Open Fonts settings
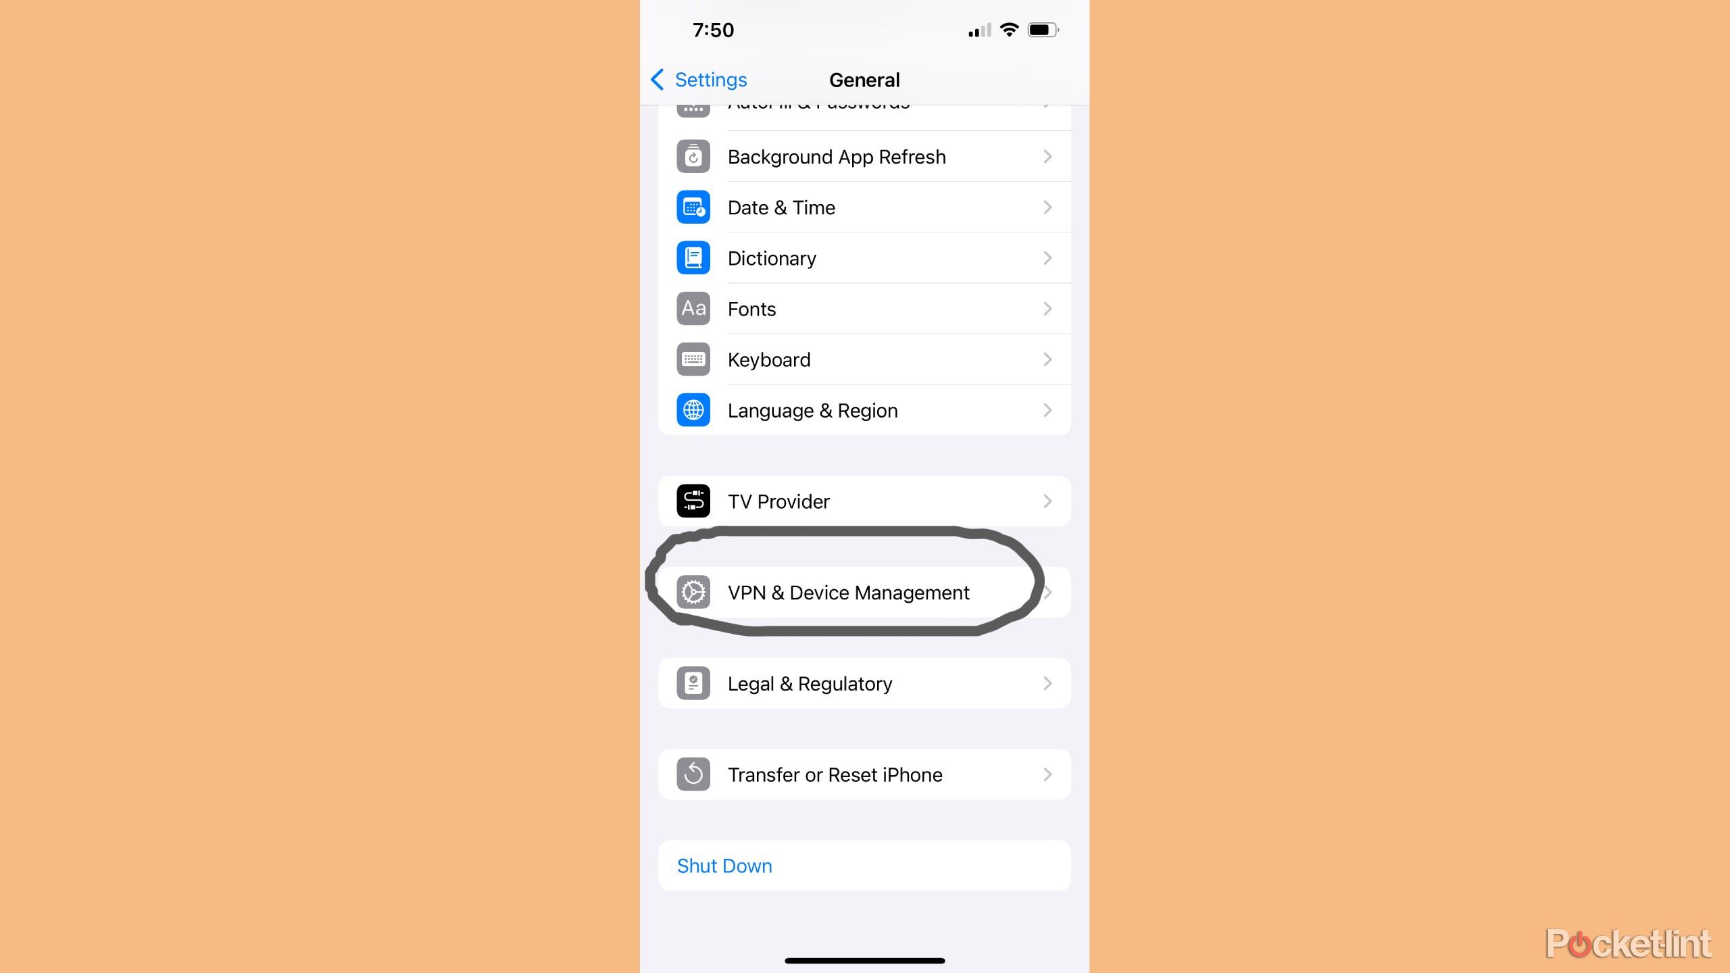The height and width of the screenshot is (973, 1730). pos(865,307)
